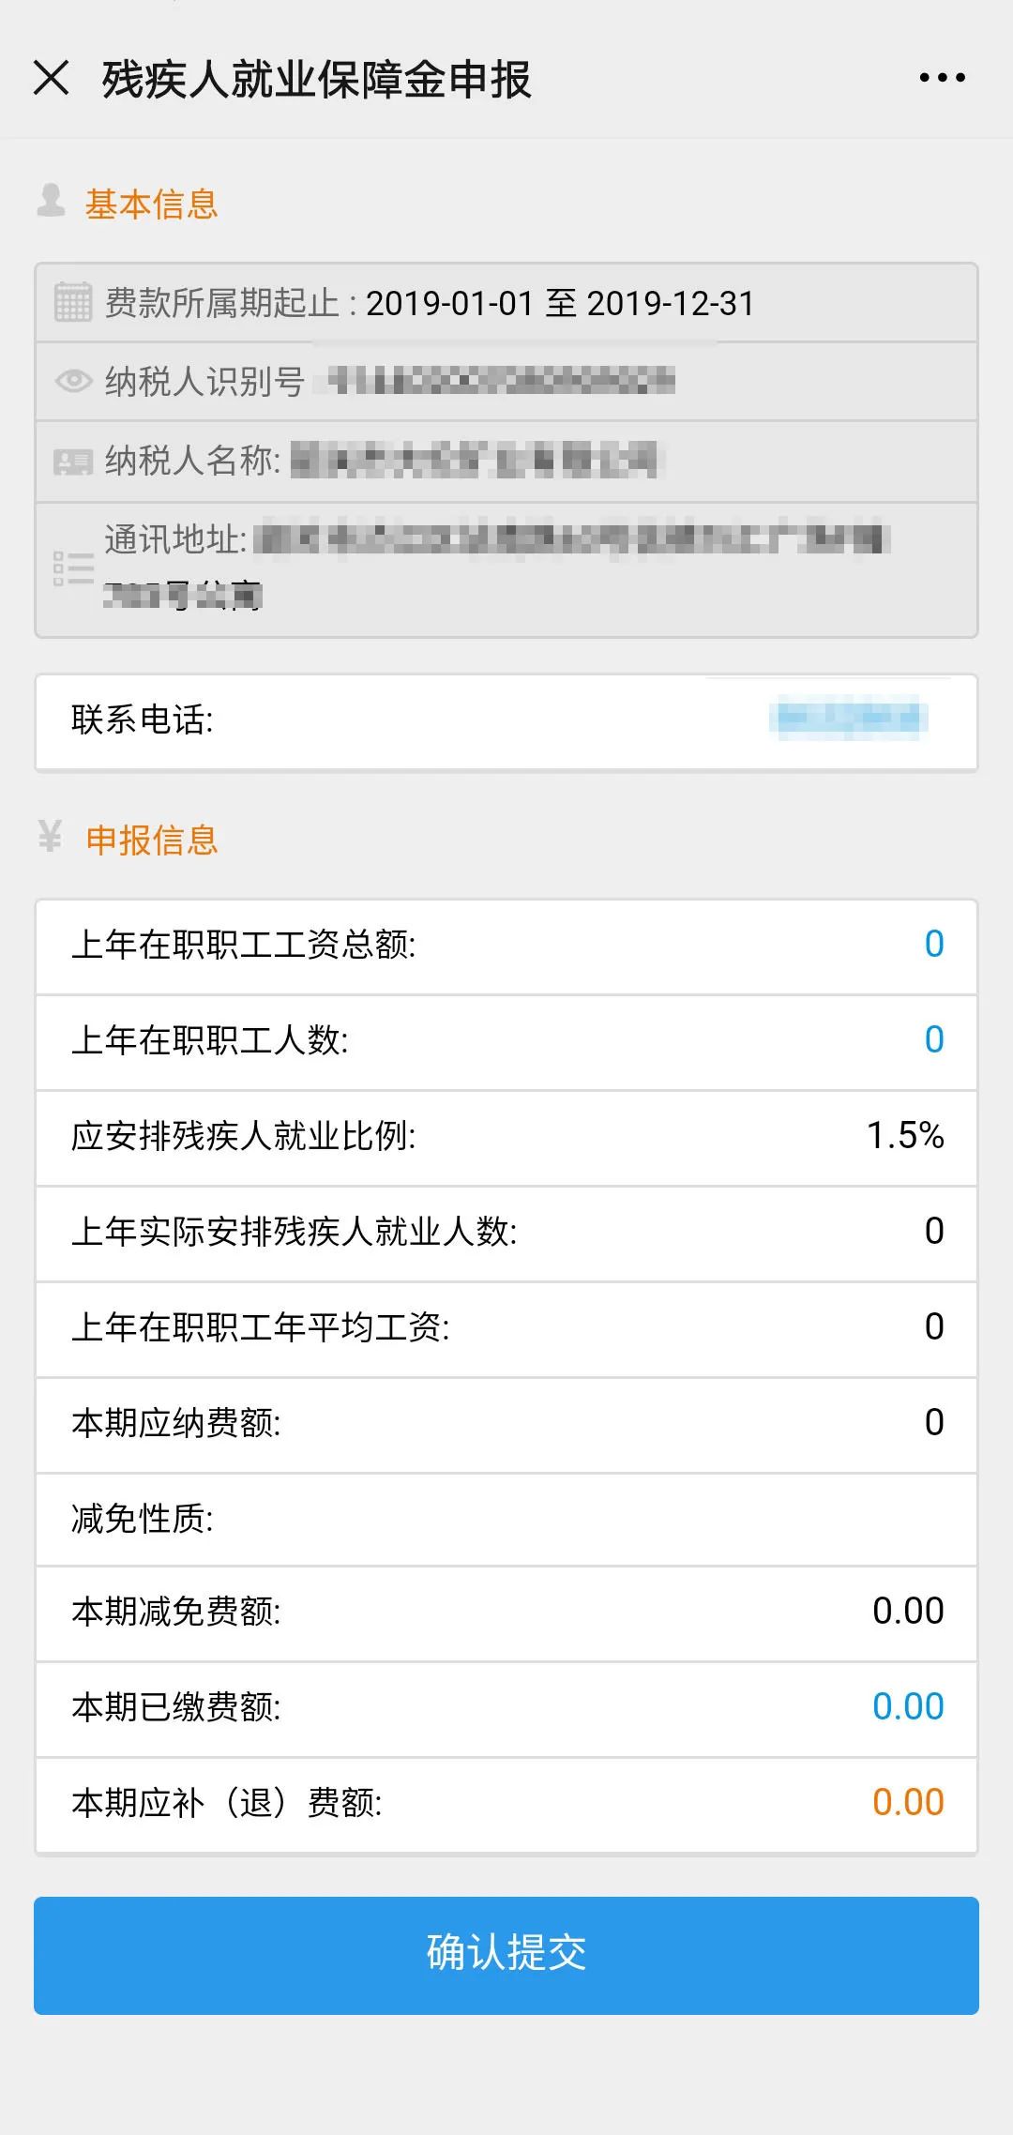Tap the 应安排残疾人就业比例 row

(x=506, y=1136)
